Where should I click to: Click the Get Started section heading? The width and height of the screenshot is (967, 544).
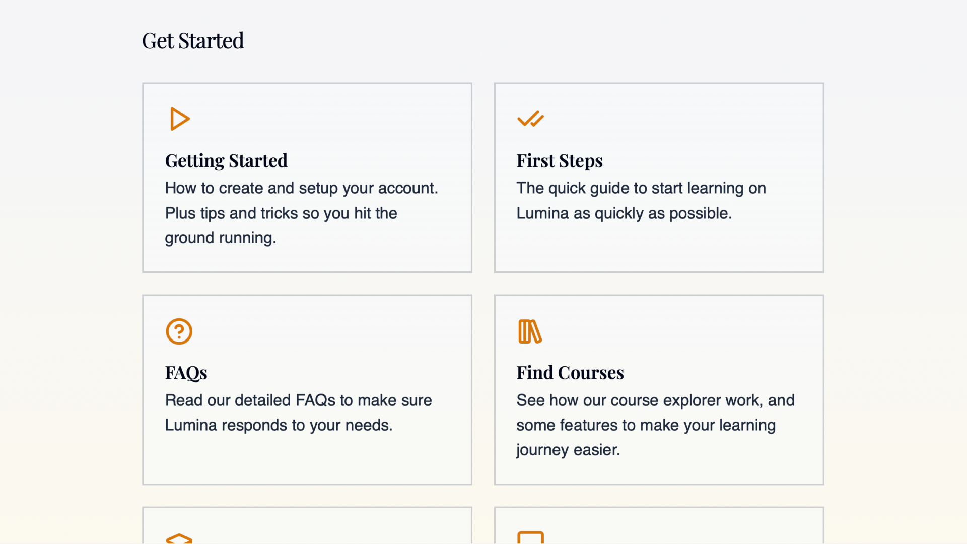(193, 41)
